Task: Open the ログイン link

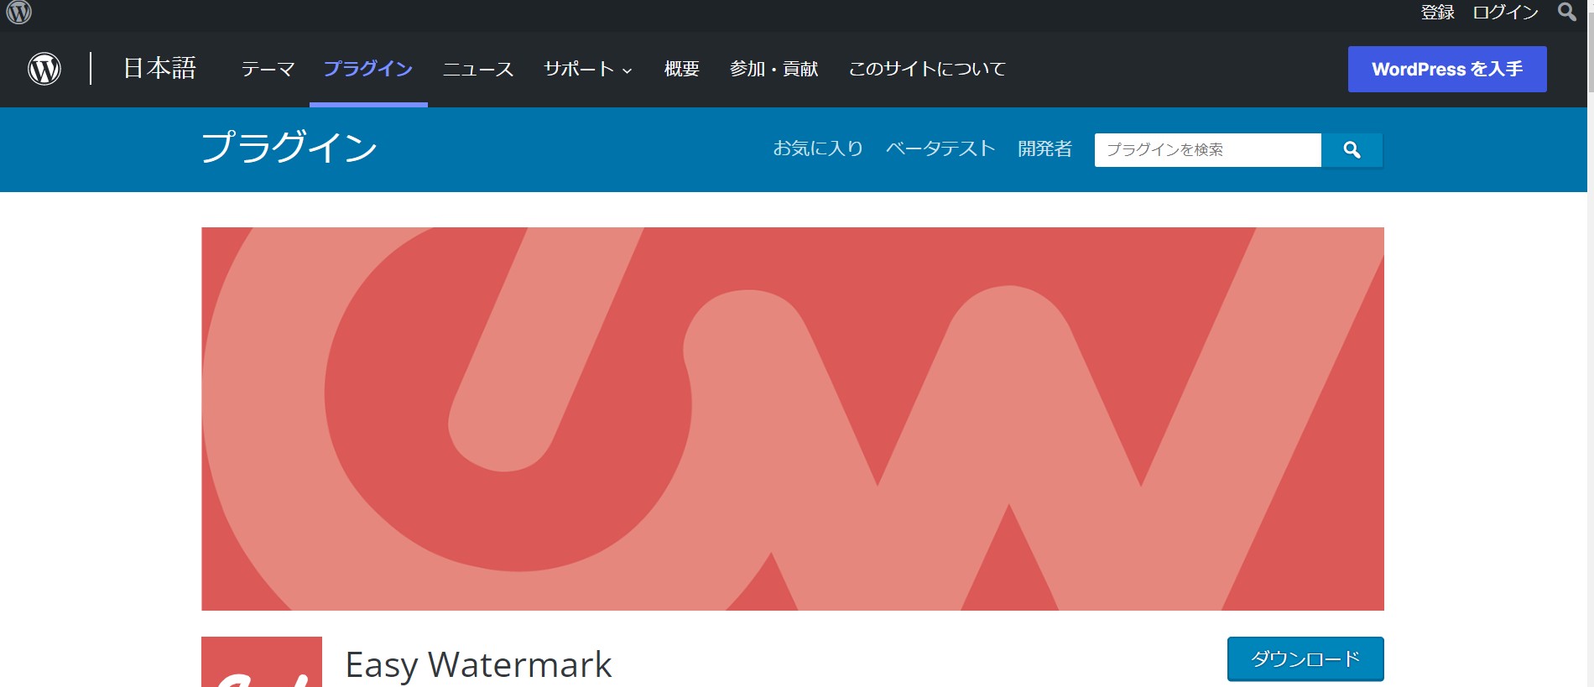Action: click(x=1506, y=12)
